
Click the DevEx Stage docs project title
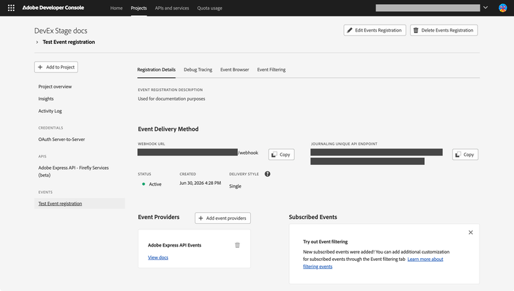[61, 31]
